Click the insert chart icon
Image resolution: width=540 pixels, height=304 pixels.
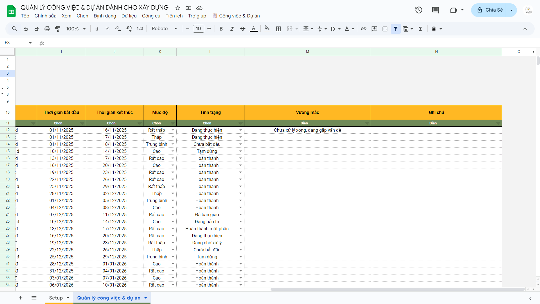coord(385,29)
